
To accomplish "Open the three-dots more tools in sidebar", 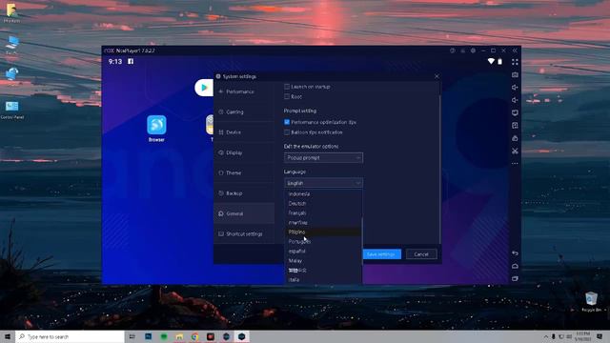I will [515, 163].
